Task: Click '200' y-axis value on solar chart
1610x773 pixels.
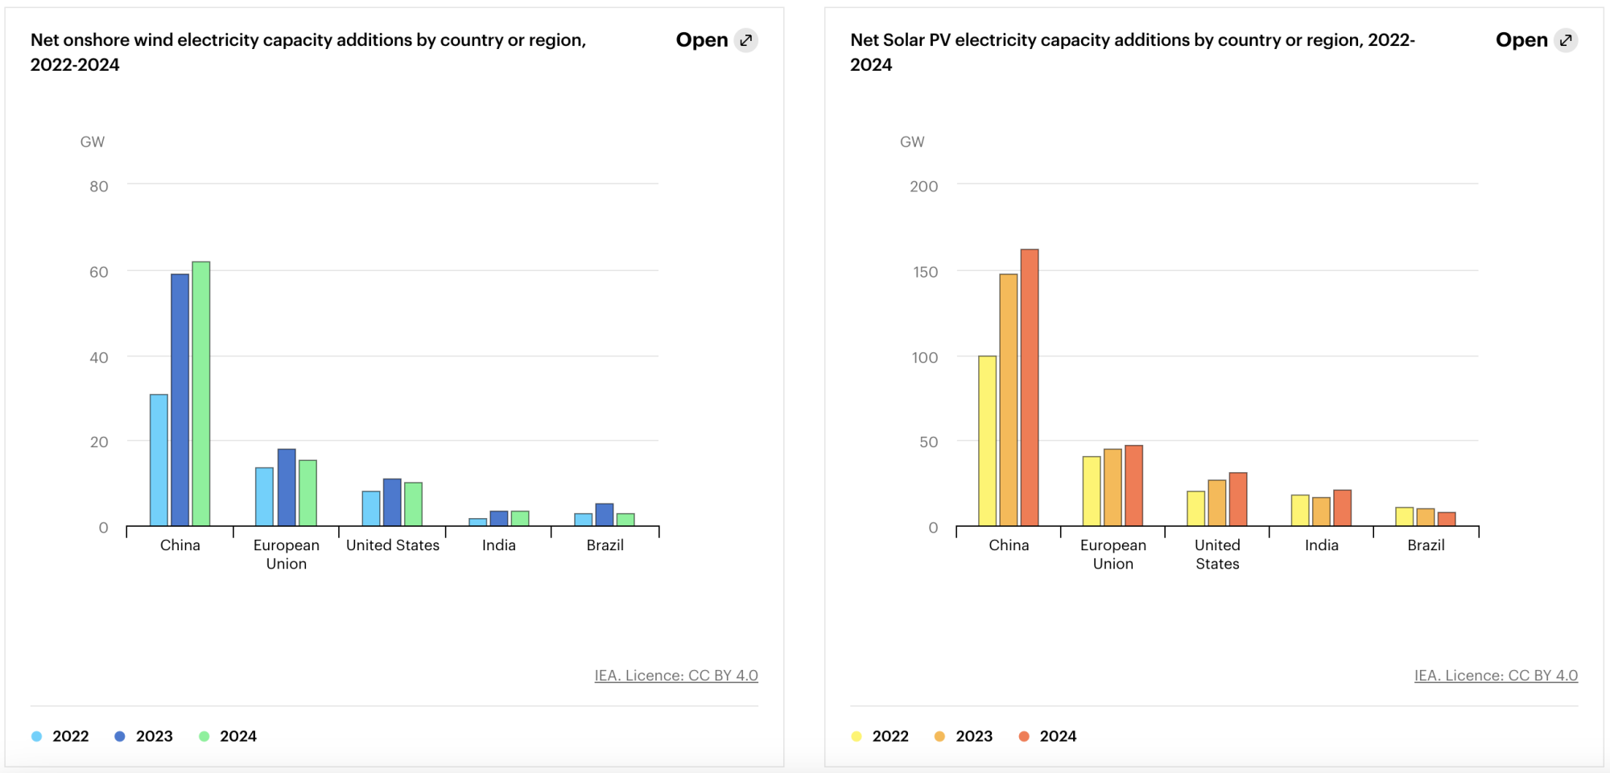Action: [x=924, y=187]
